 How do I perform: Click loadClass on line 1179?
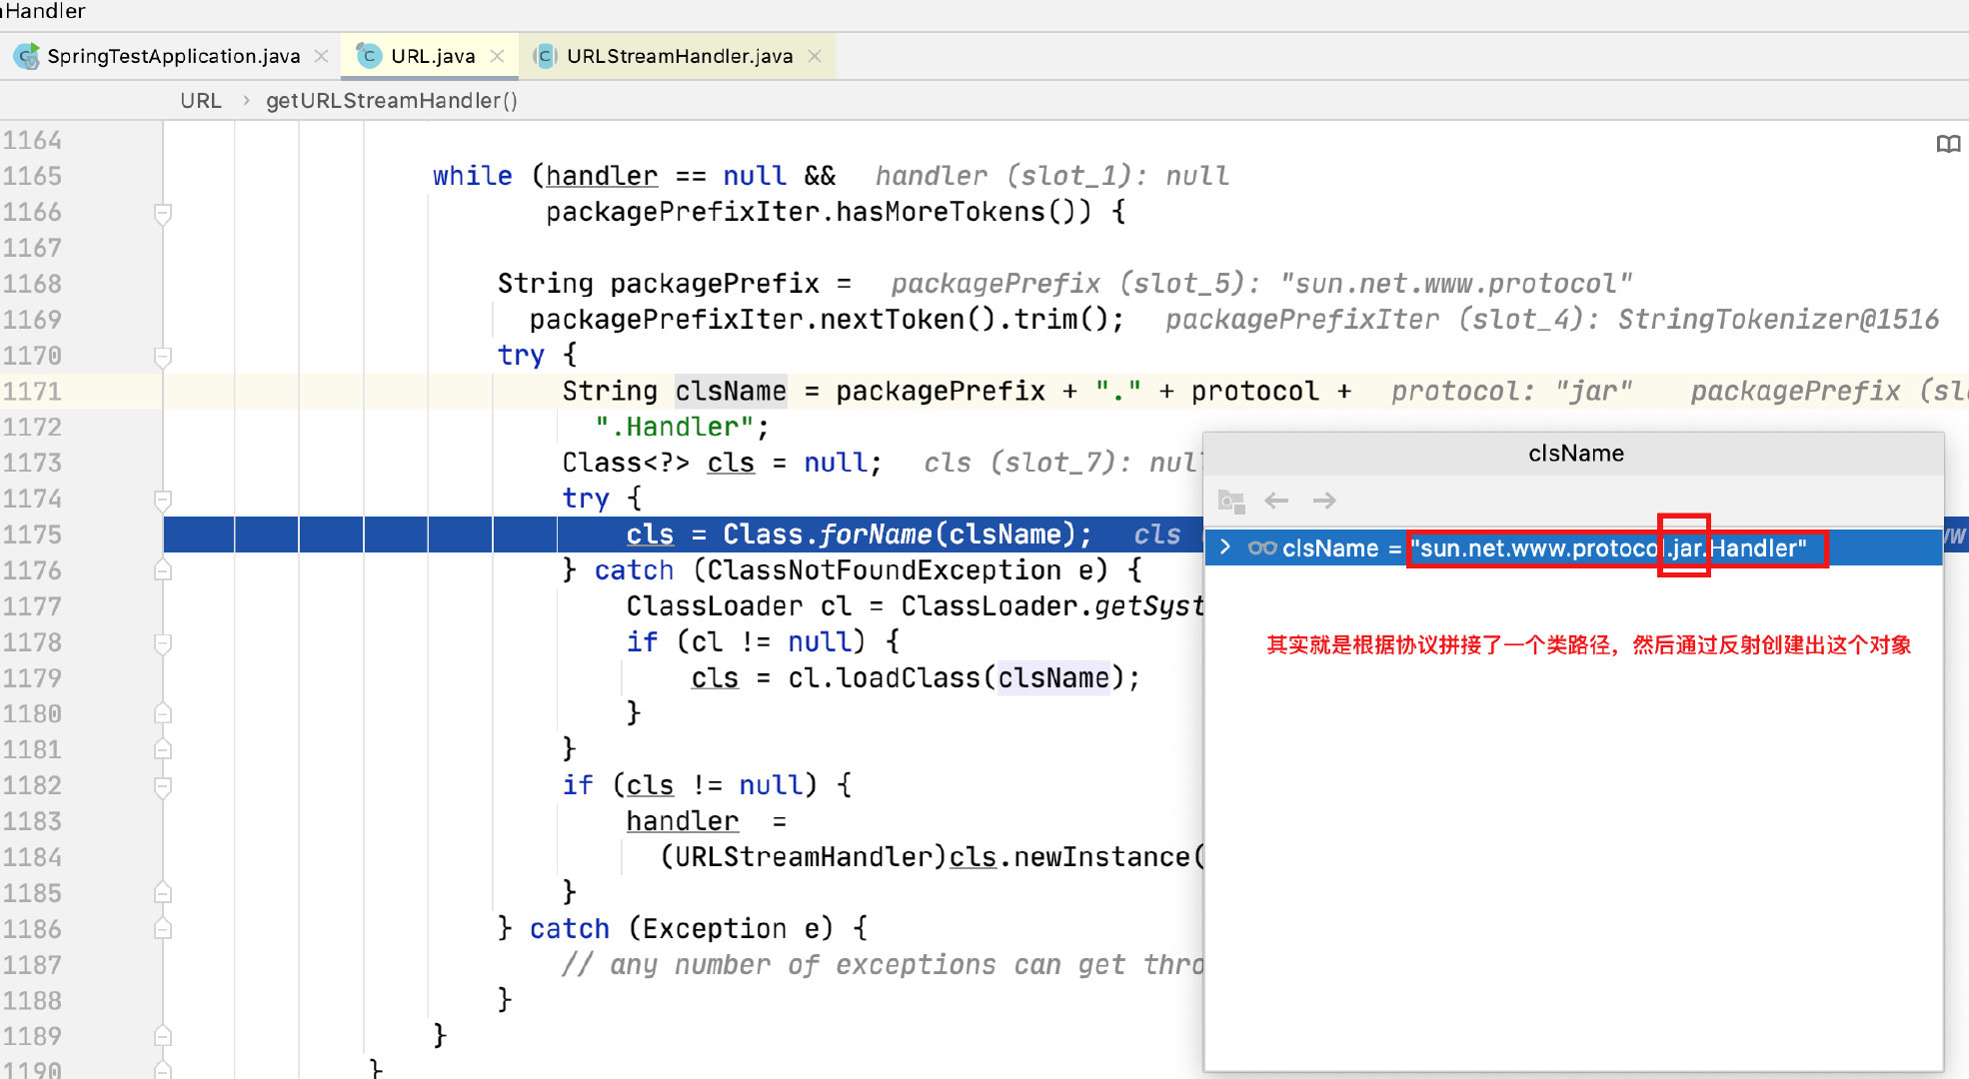point(909,678)
